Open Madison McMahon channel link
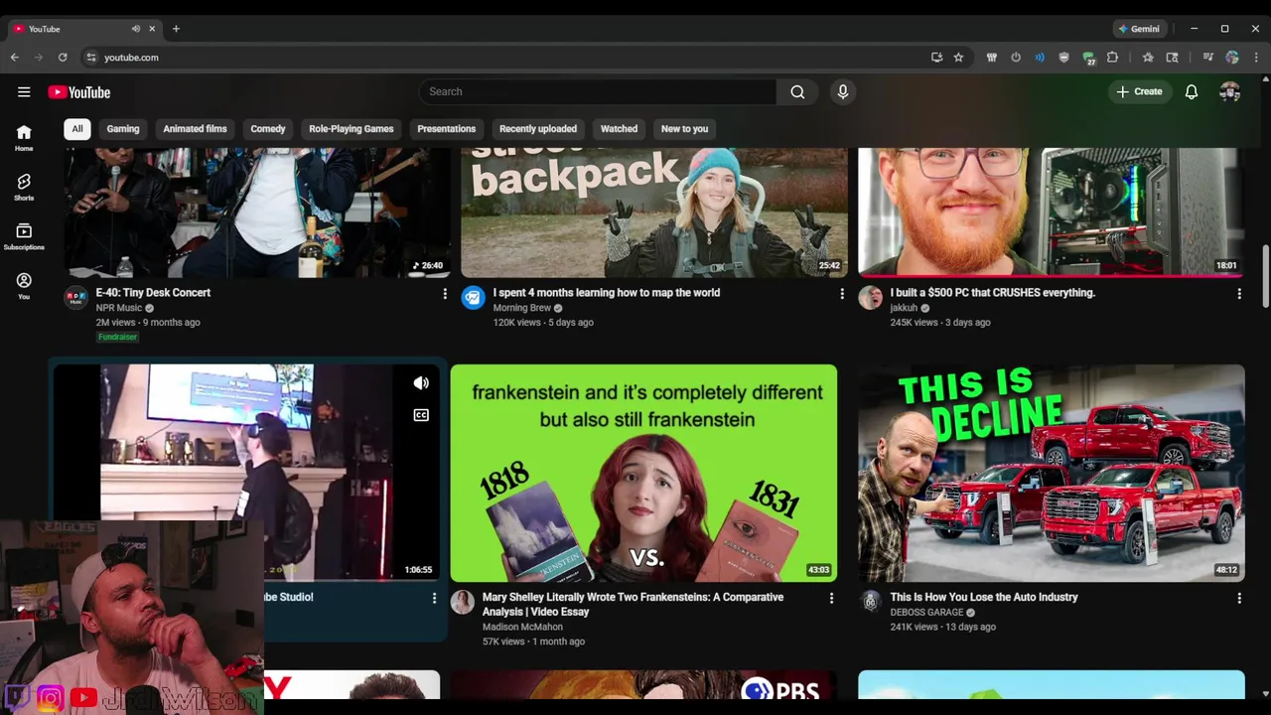 pyautogui.click(x=522, y=627)
